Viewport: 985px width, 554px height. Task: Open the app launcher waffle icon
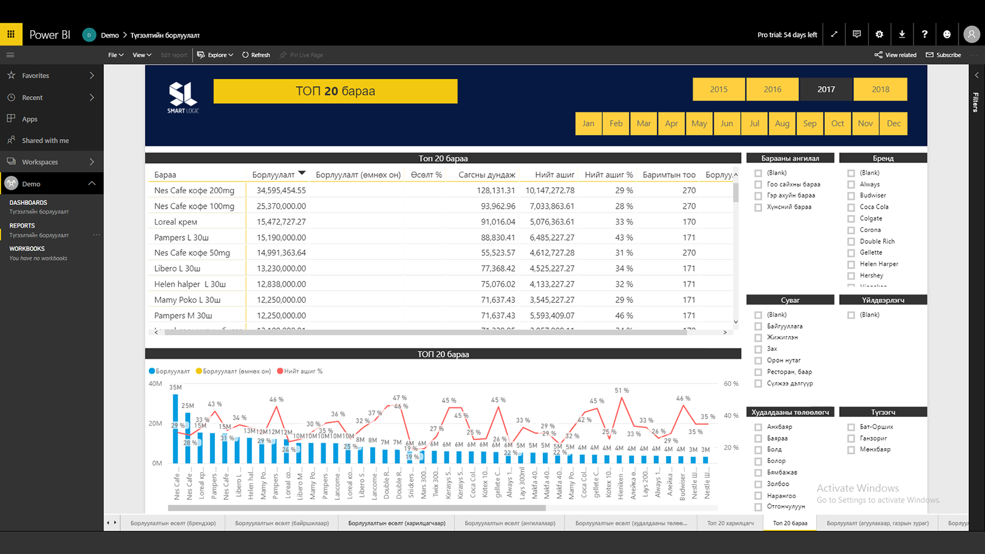coord(11,34)
